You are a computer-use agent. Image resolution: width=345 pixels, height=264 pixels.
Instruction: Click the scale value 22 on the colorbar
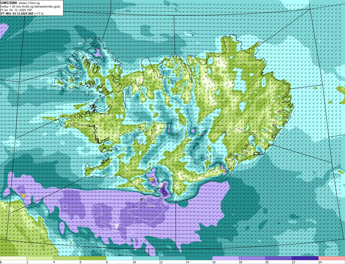tap(294, 262)
